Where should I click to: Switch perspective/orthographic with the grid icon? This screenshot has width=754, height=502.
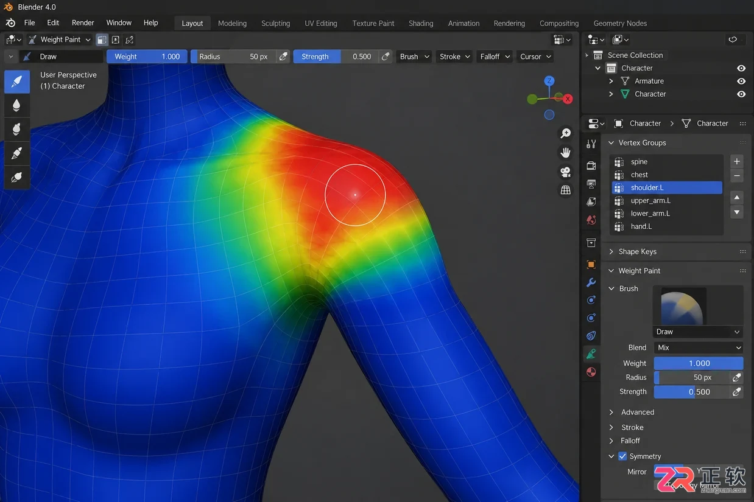coord(566,190)
